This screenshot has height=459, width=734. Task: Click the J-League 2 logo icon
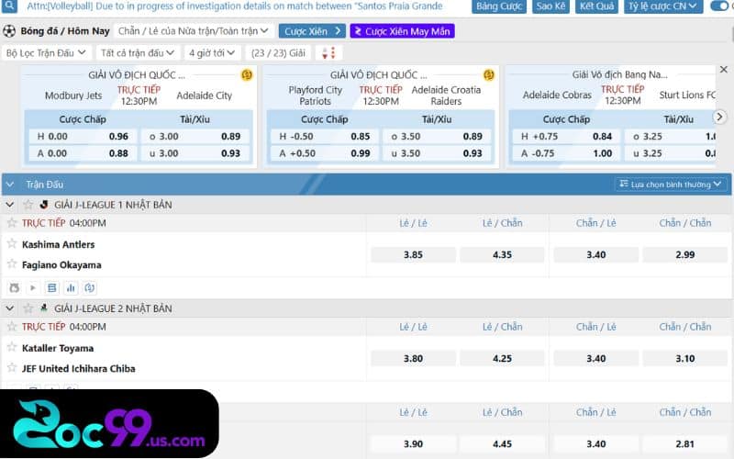pos(44,308)
